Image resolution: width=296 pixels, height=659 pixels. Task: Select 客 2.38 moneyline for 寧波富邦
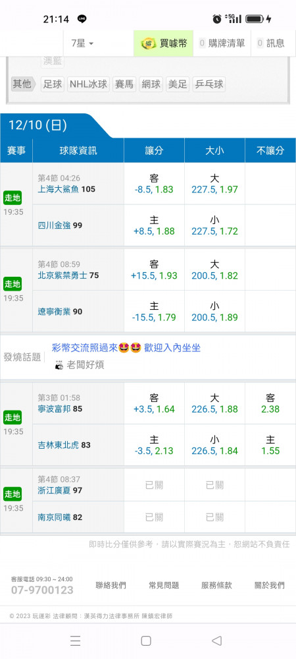[270, 403]
